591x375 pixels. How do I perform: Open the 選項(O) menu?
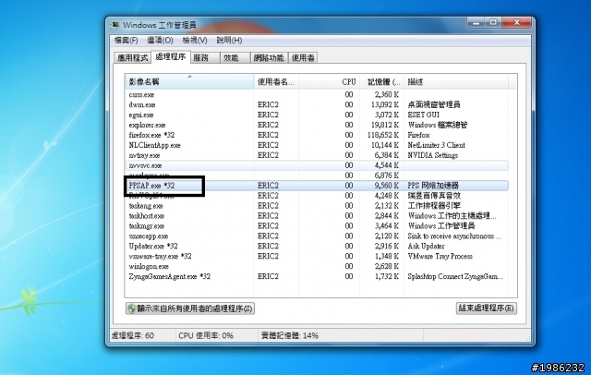160,41
